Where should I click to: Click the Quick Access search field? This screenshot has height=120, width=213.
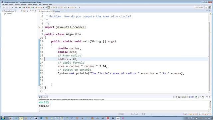pos(199,7)
